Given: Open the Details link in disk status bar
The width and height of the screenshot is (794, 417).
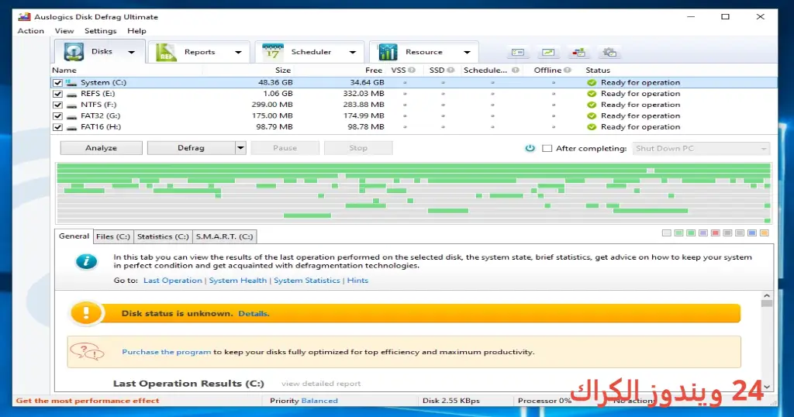Looking at the screenshot, I should pyautogui.click(x=254, y=314).
